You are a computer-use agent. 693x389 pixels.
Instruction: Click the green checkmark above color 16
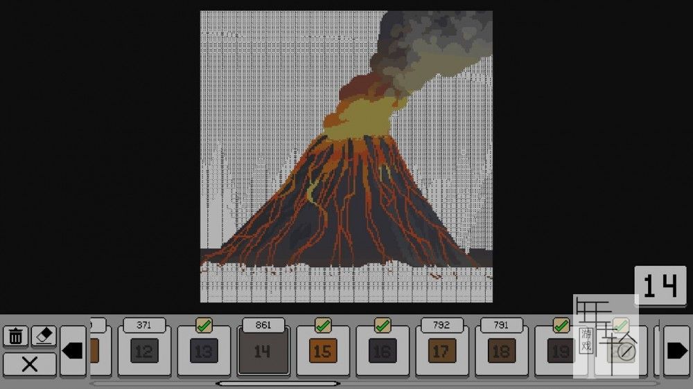[x=382, y=325]
